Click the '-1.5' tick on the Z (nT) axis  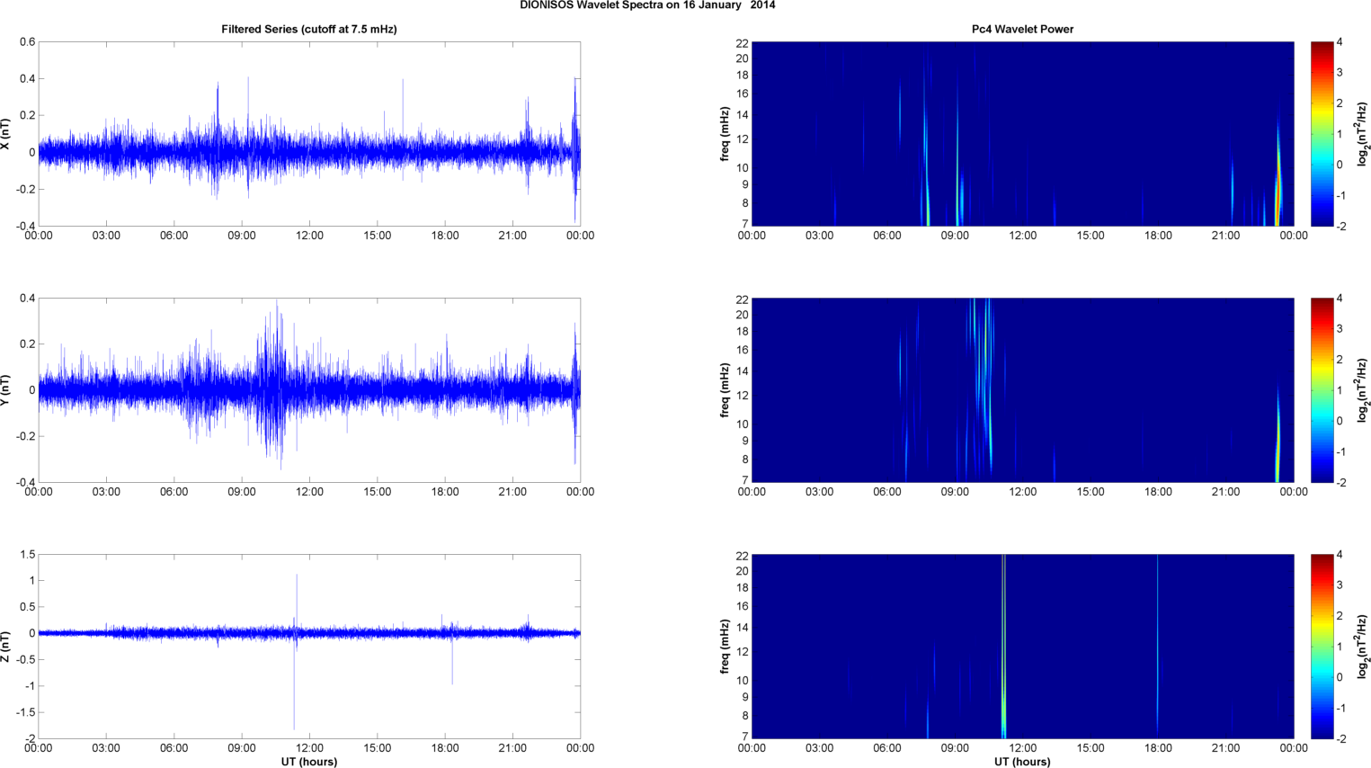click(x=24, y=712)
